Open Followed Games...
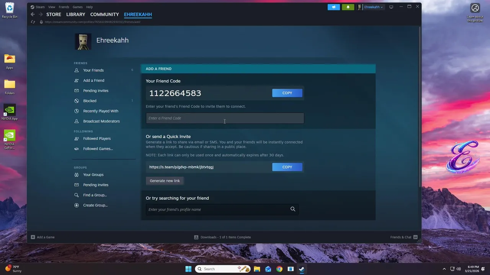Image resolution: width=490 pixels, height=275 pixels. pos(98,149)
